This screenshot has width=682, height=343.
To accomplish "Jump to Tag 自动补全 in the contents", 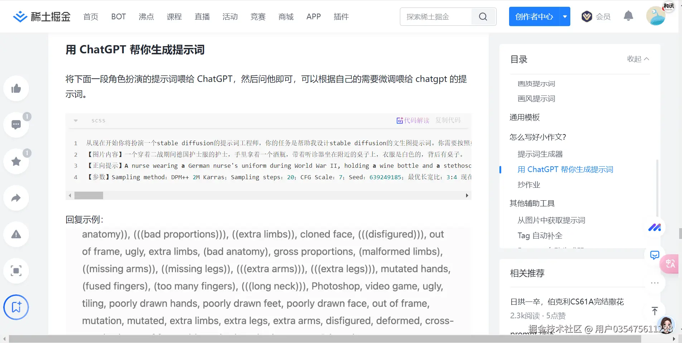I will [x=540, y=236].
